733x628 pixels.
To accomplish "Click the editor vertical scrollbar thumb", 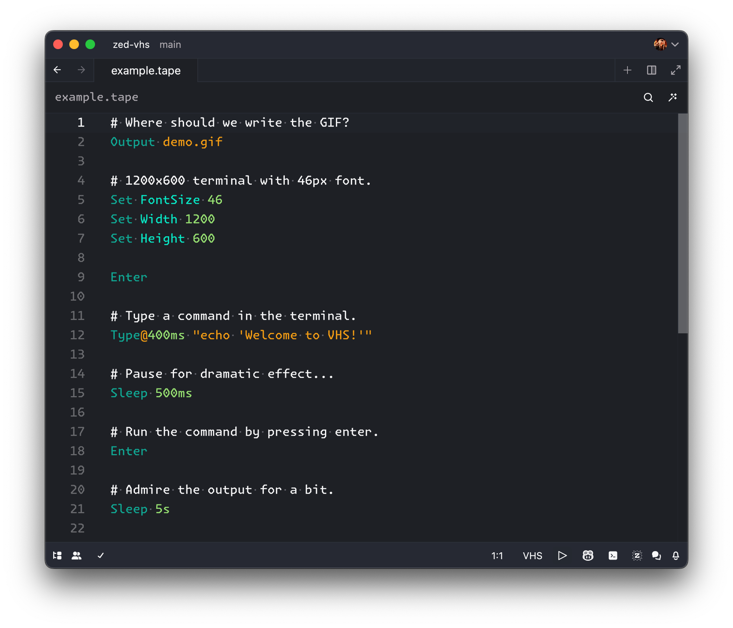I will (683, 223).
